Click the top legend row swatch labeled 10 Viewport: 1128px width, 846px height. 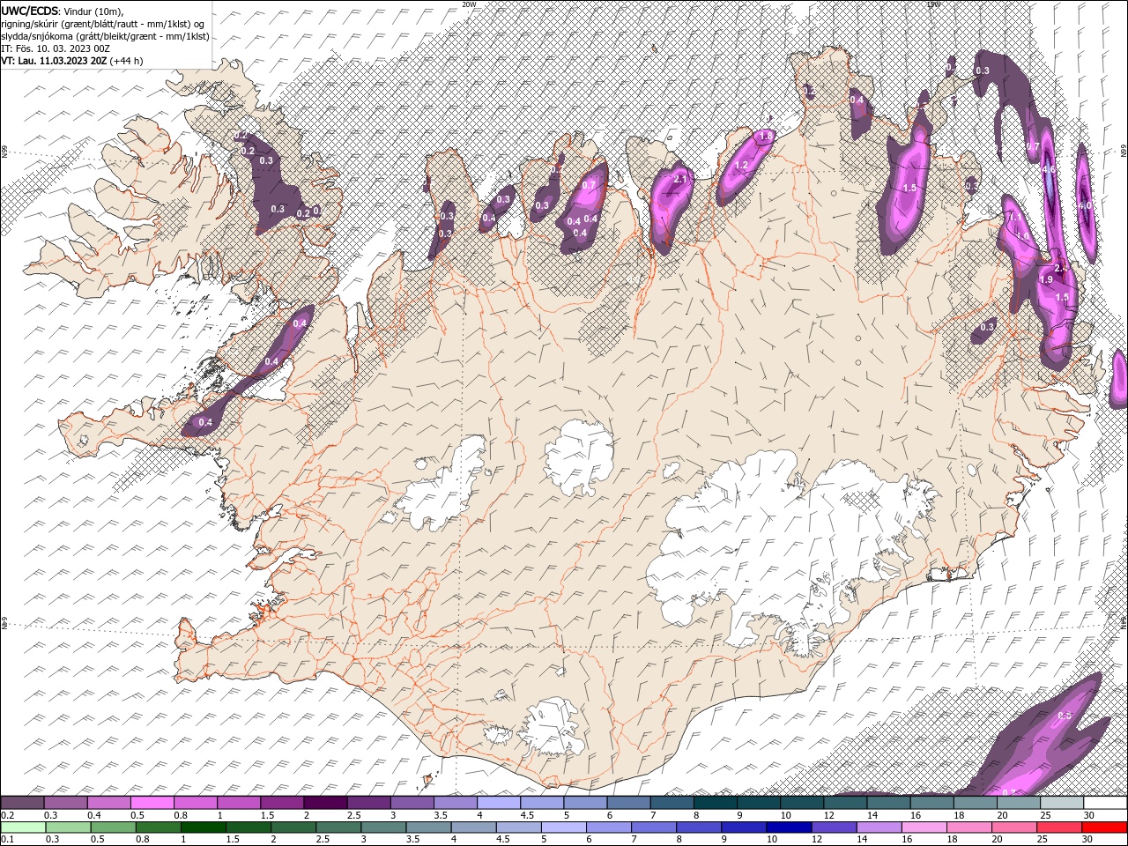pos(801,803)
